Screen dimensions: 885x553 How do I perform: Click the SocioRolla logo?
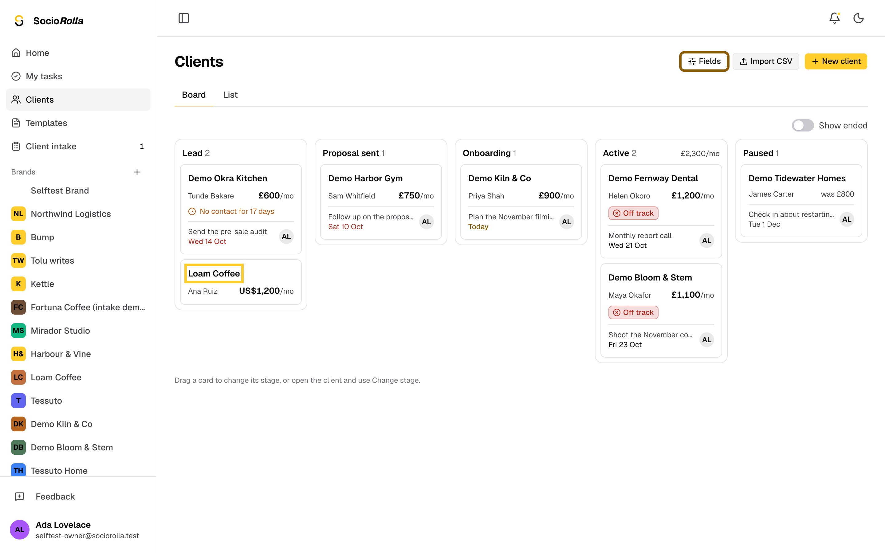[48, 21]
